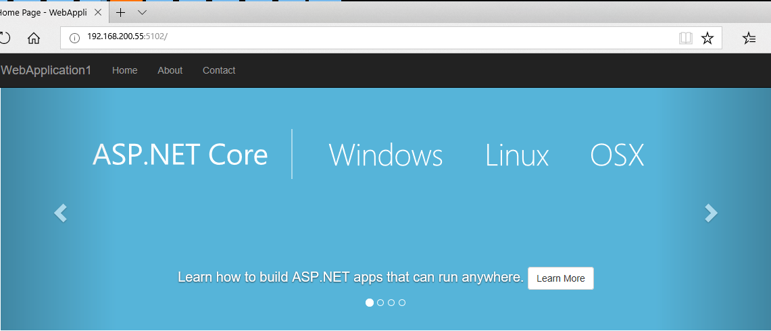Go to the browser home page icon
Viewport: 771px width, 331px height.
(33, 39)
